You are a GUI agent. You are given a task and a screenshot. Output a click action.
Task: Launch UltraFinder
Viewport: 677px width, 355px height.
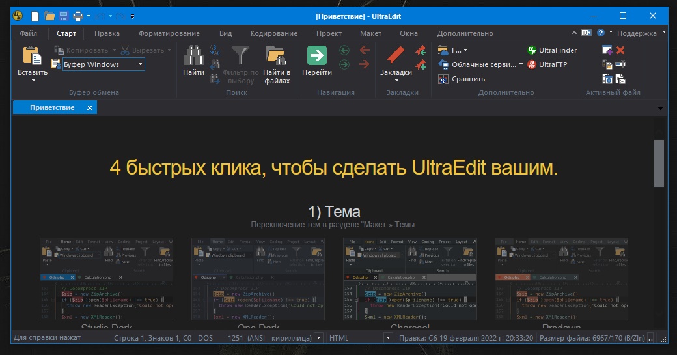tap(552, 50)
